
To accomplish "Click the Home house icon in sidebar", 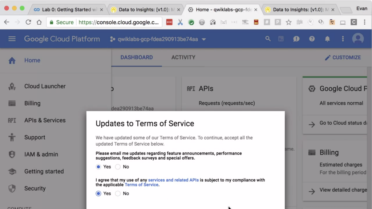I will coord(12,61).
